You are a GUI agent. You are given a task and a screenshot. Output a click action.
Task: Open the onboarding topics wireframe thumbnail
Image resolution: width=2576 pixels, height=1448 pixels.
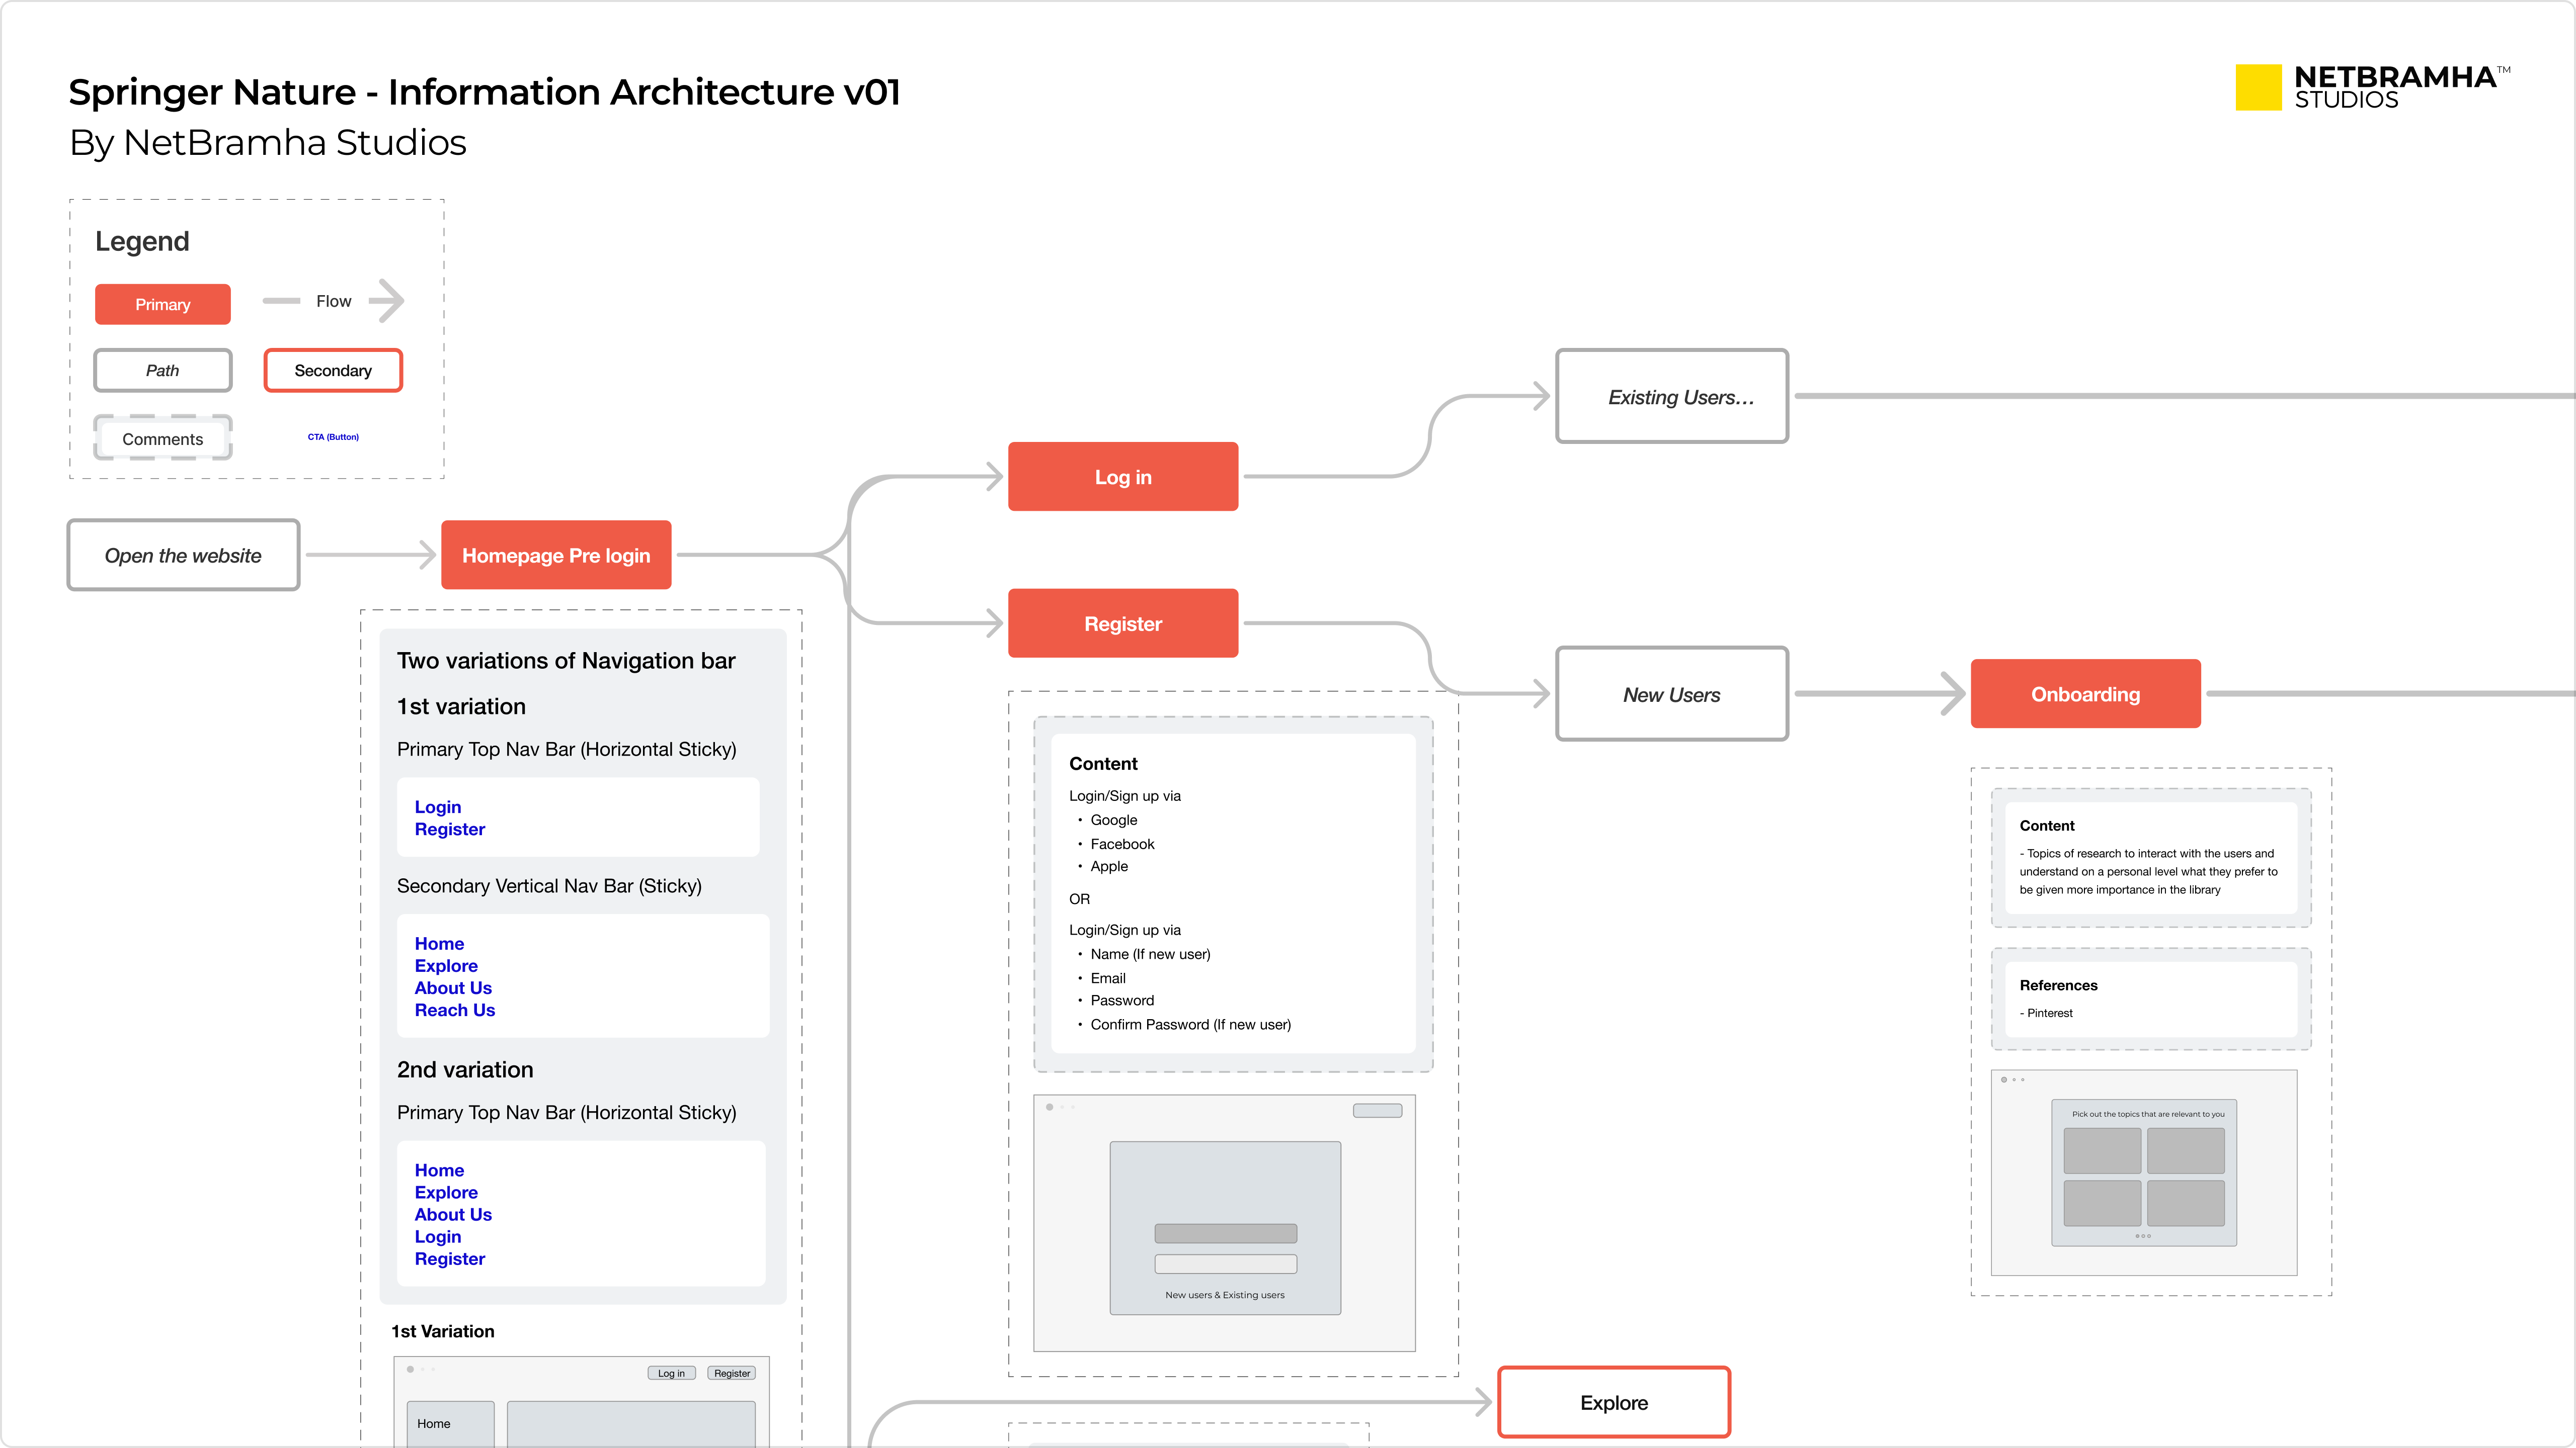point(2143,1172)
